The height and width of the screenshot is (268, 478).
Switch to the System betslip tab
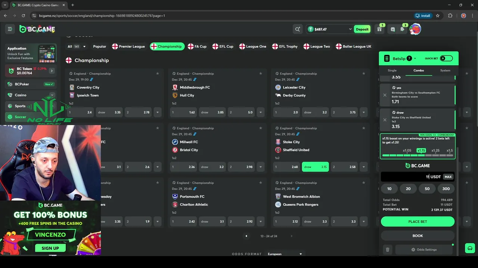pos(445,70)
